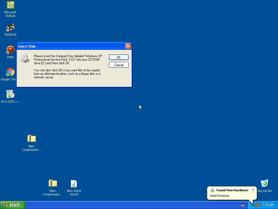Click the info icon in the hardware balloon
This screenshot has height=209, width=278.
point(212,190)
